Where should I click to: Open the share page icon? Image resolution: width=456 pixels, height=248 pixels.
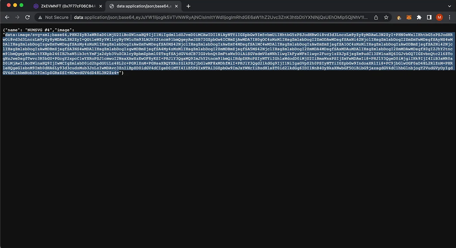(376, 17)
